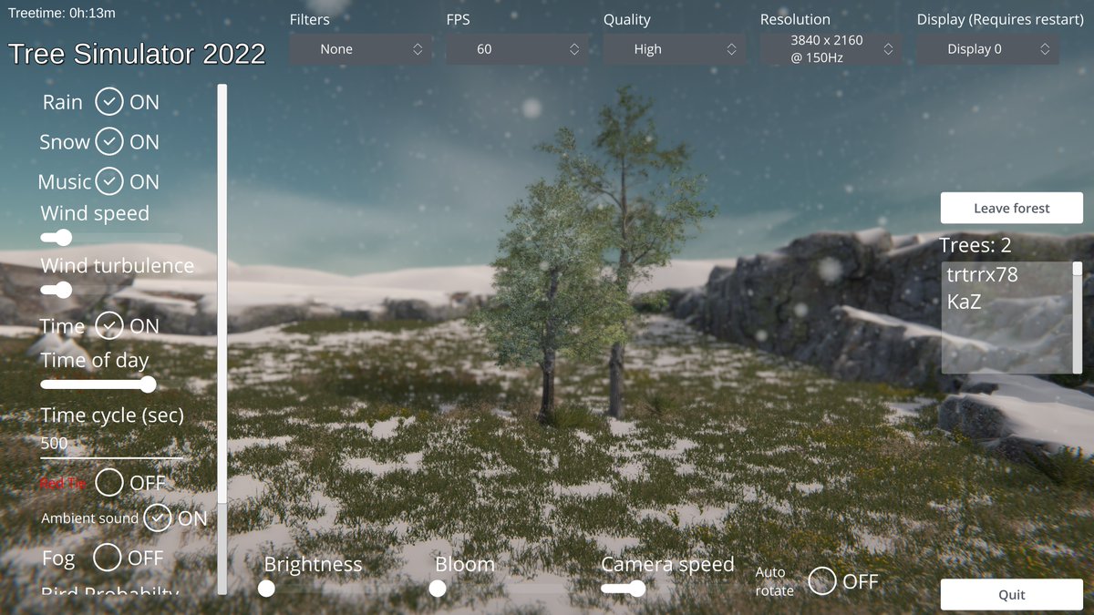Image resolution: width=1094 pixels, height=615 pixels.
Task: Toggle the Rain checkbox off
Action: pos(108,102)
